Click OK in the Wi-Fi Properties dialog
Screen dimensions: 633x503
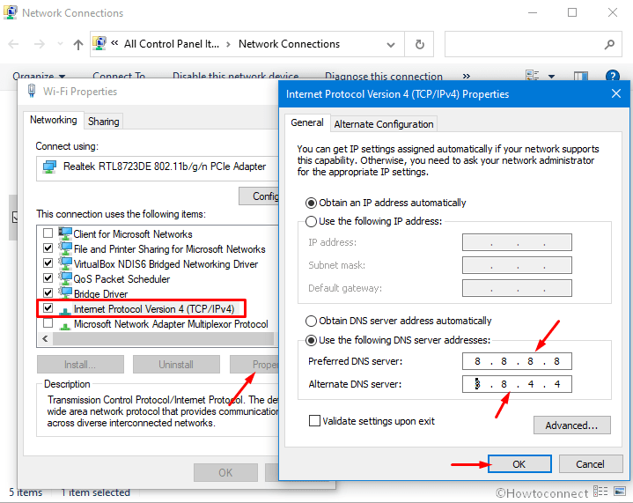pos(225,473)
